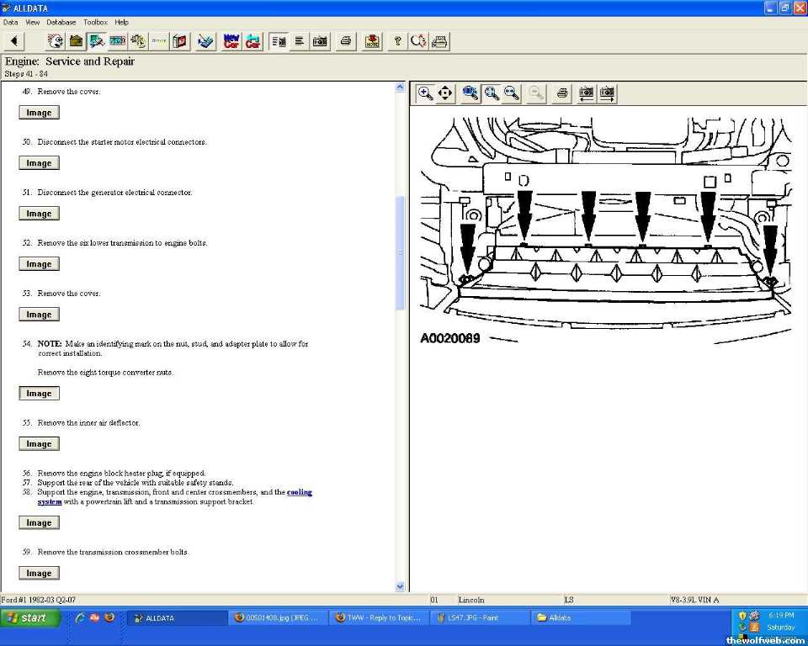Click the Windows Start button
The width and height of the screenshot is (808, 646).
(x=31, y=617)
